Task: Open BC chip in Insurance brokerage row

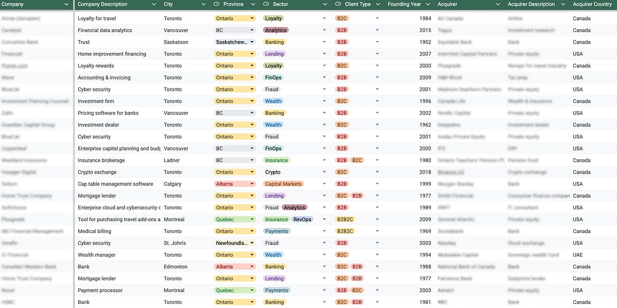Action: point(234,160)
